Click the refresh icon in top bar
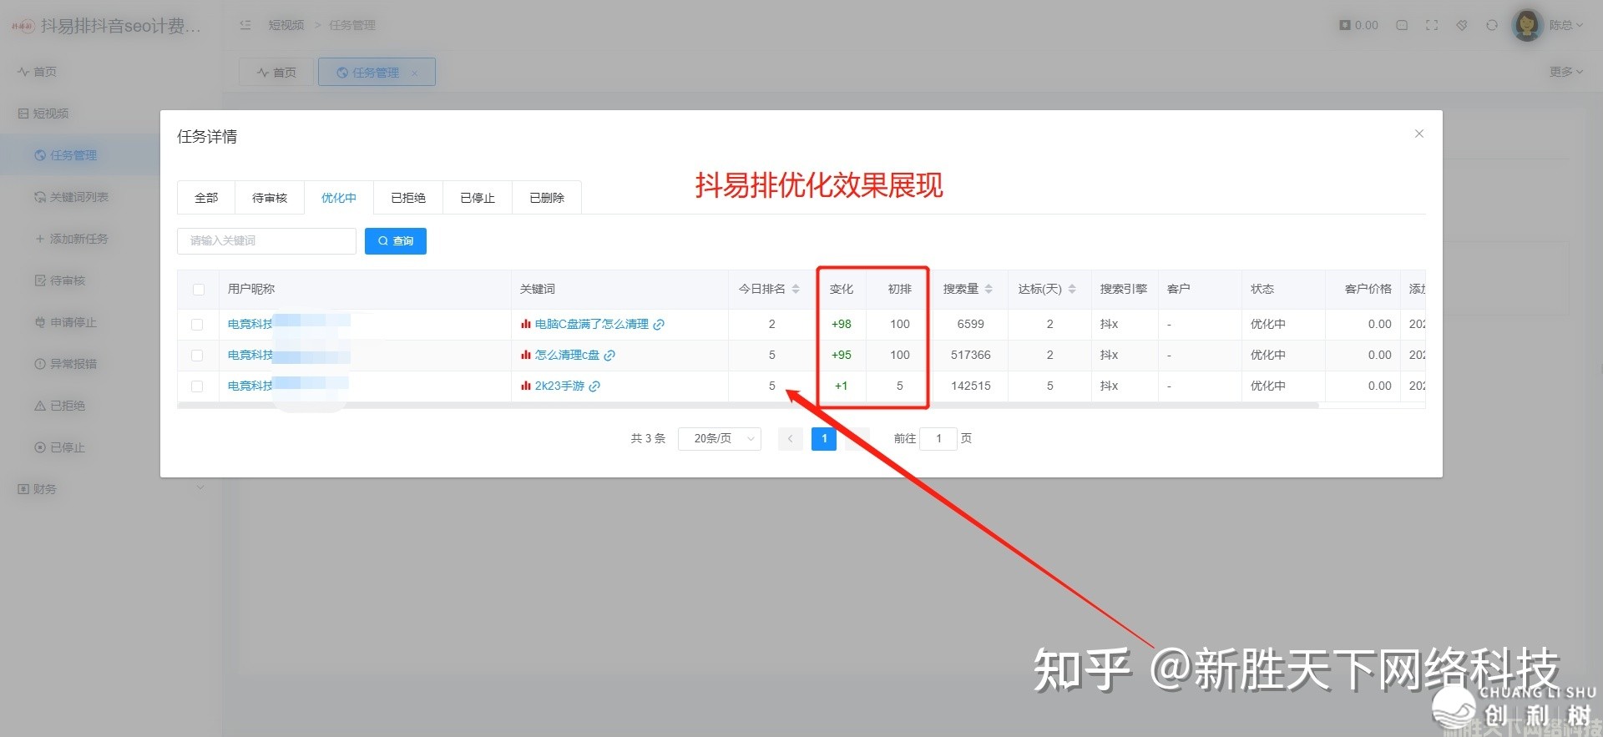Viewport: 1603px width, 737px height. 1492,25
